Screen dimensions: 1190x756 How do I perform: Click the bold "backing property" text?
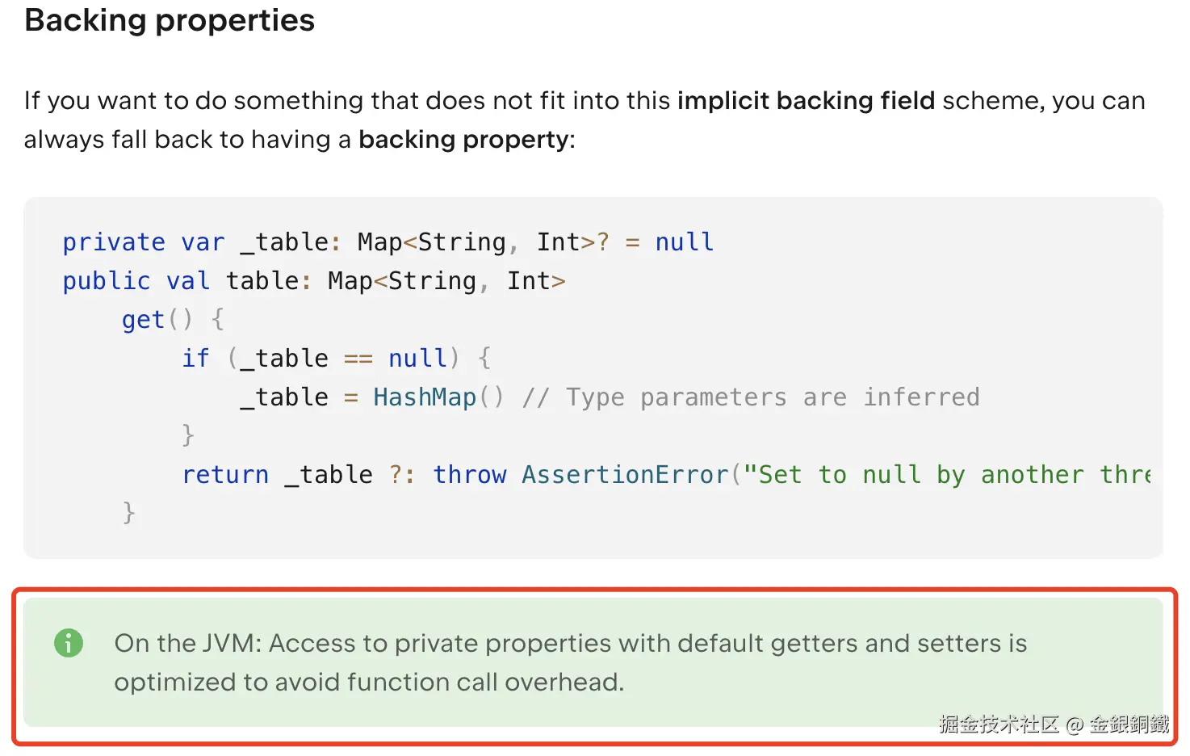point(464,140)
